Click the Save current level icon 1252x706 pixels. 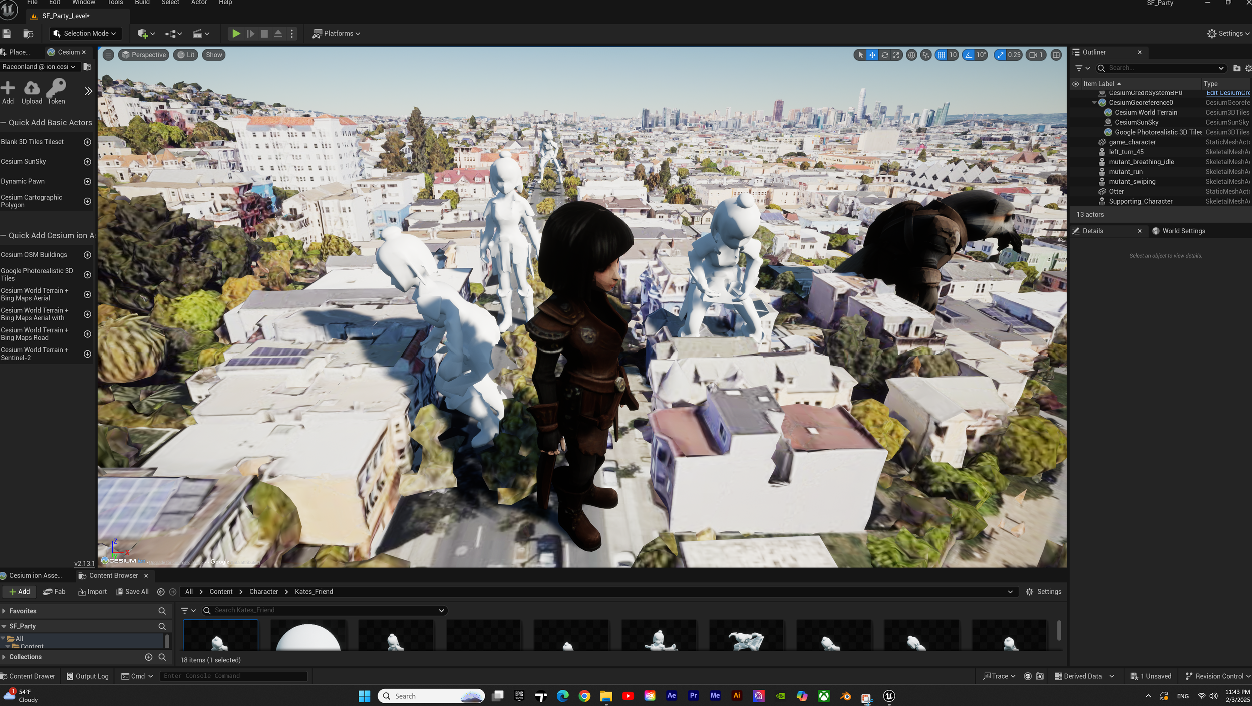click(7, 34)
